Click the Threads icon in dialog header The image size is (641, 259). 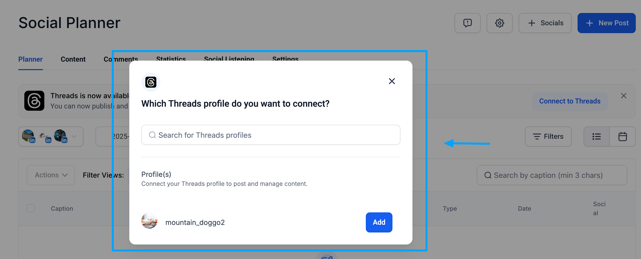(x=151, y=82)
